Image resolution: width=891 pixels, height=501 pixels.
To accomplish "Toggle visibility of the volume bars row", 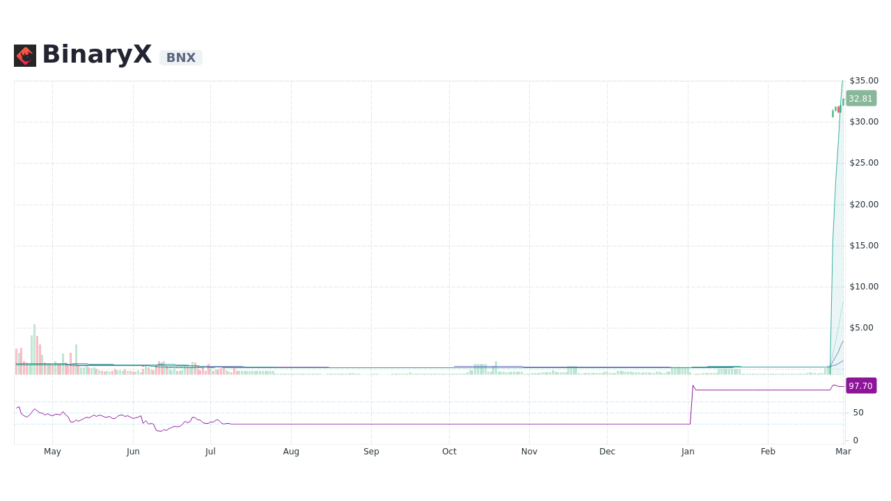I will (x=487, y=372).
